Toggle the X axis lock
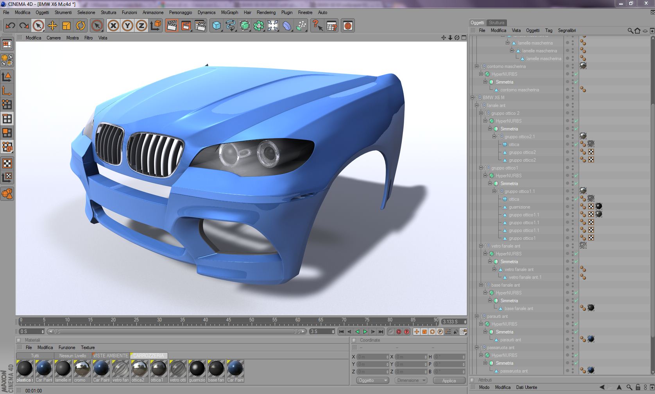Viewport: 655px width, 394px height. click(113, 26)
